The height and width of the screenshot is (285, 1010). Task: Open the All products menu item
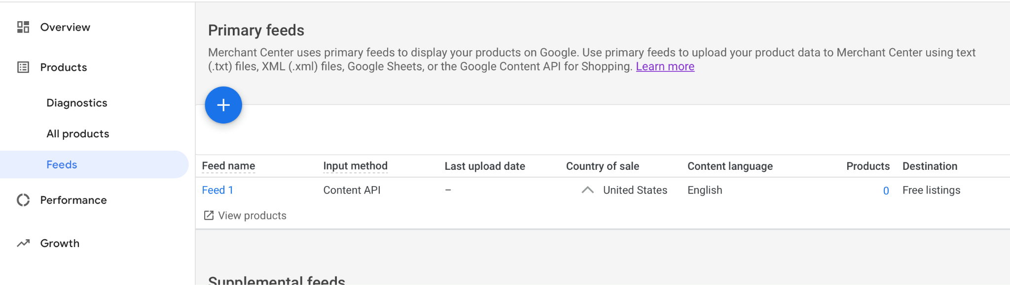[x=78, y=134]
